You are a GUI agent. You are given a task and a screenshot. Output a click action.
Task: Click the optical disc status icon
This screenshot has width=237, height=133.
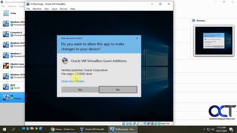127,123
